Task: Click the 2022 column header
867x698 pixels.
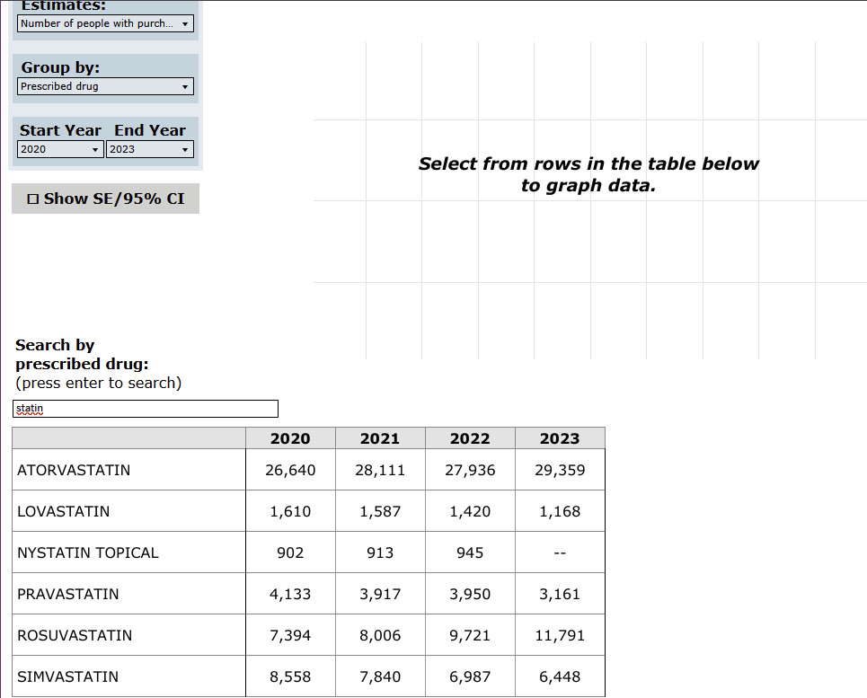Action: coord(470,438)
